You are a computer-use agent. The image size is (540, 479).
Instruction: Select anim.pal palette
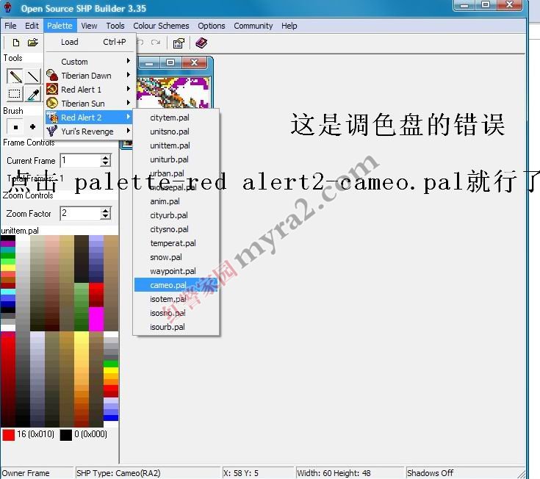pos(176,201)
